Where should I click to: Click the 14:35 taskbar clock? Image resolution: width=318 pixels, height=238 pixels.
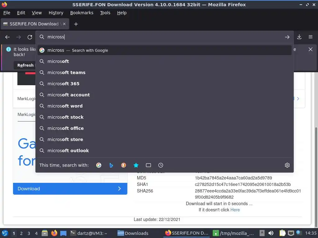click(x=311, y=233)
